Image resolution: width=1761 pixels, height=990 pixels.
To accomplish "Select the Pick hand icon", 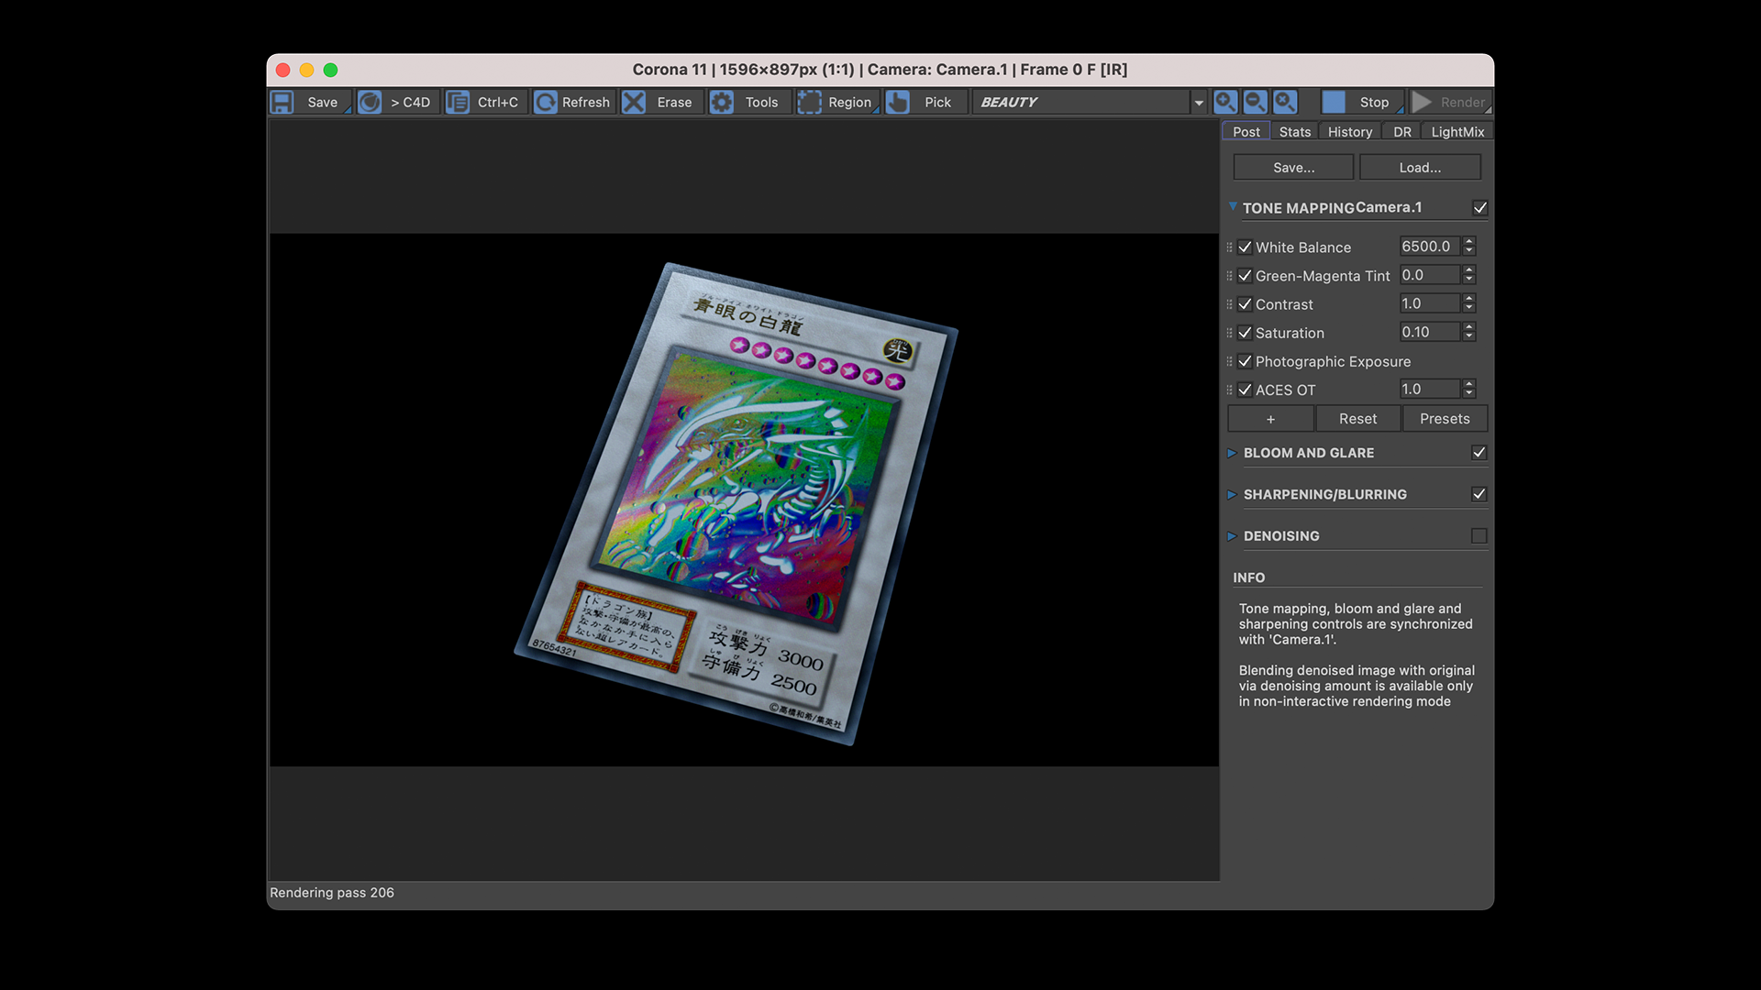I will pos(897,102).
